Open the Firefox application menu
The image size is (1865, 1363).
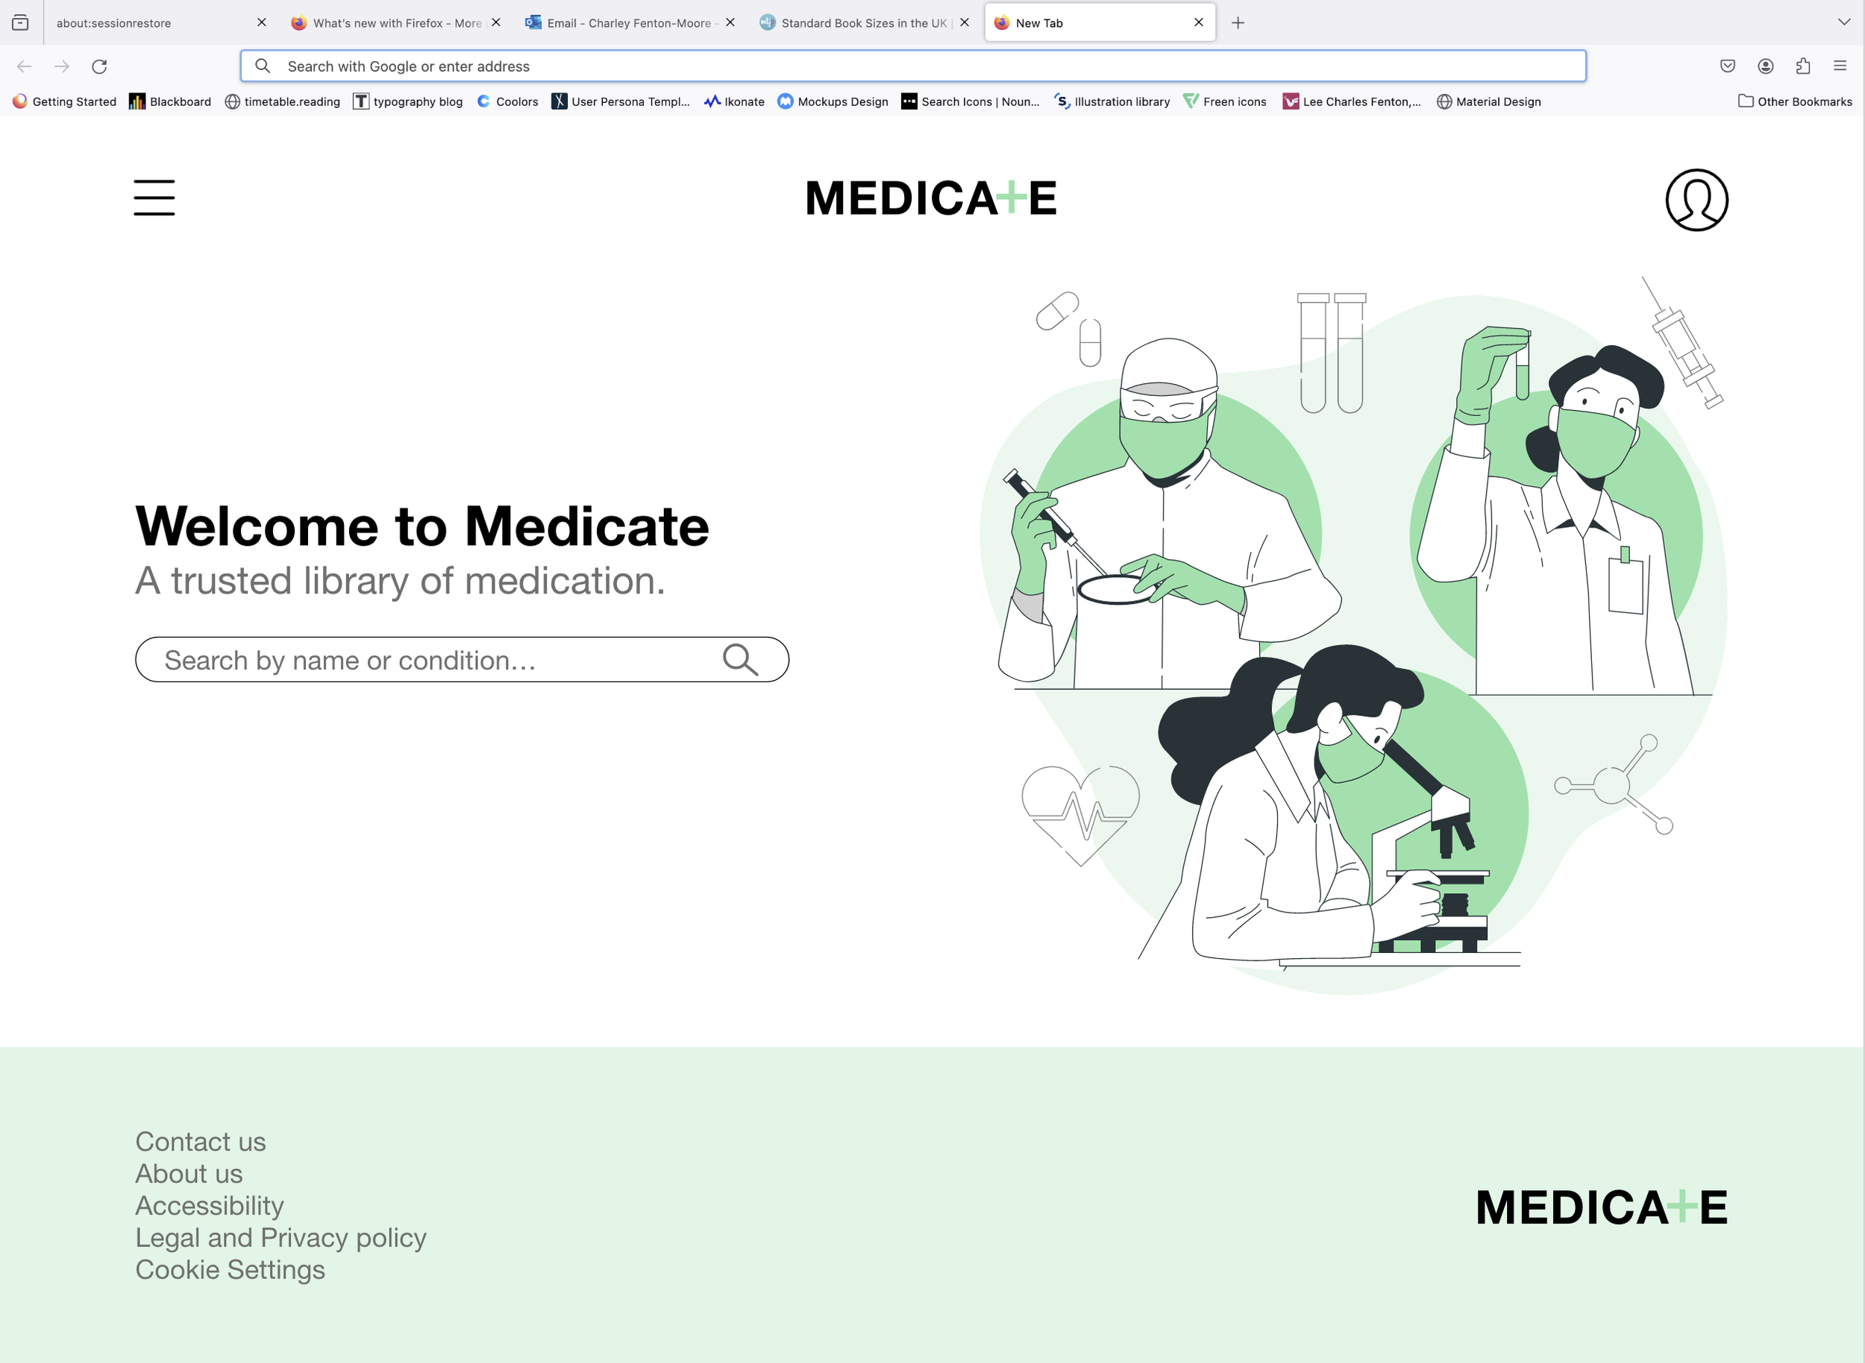pyautogui.click(x=1840, y=66)
